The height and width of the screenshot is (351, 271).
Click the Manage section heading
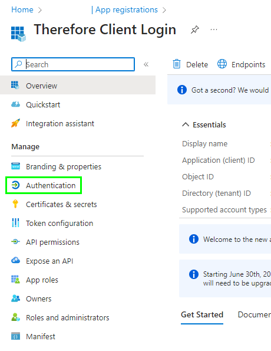(x=25, y=147)
